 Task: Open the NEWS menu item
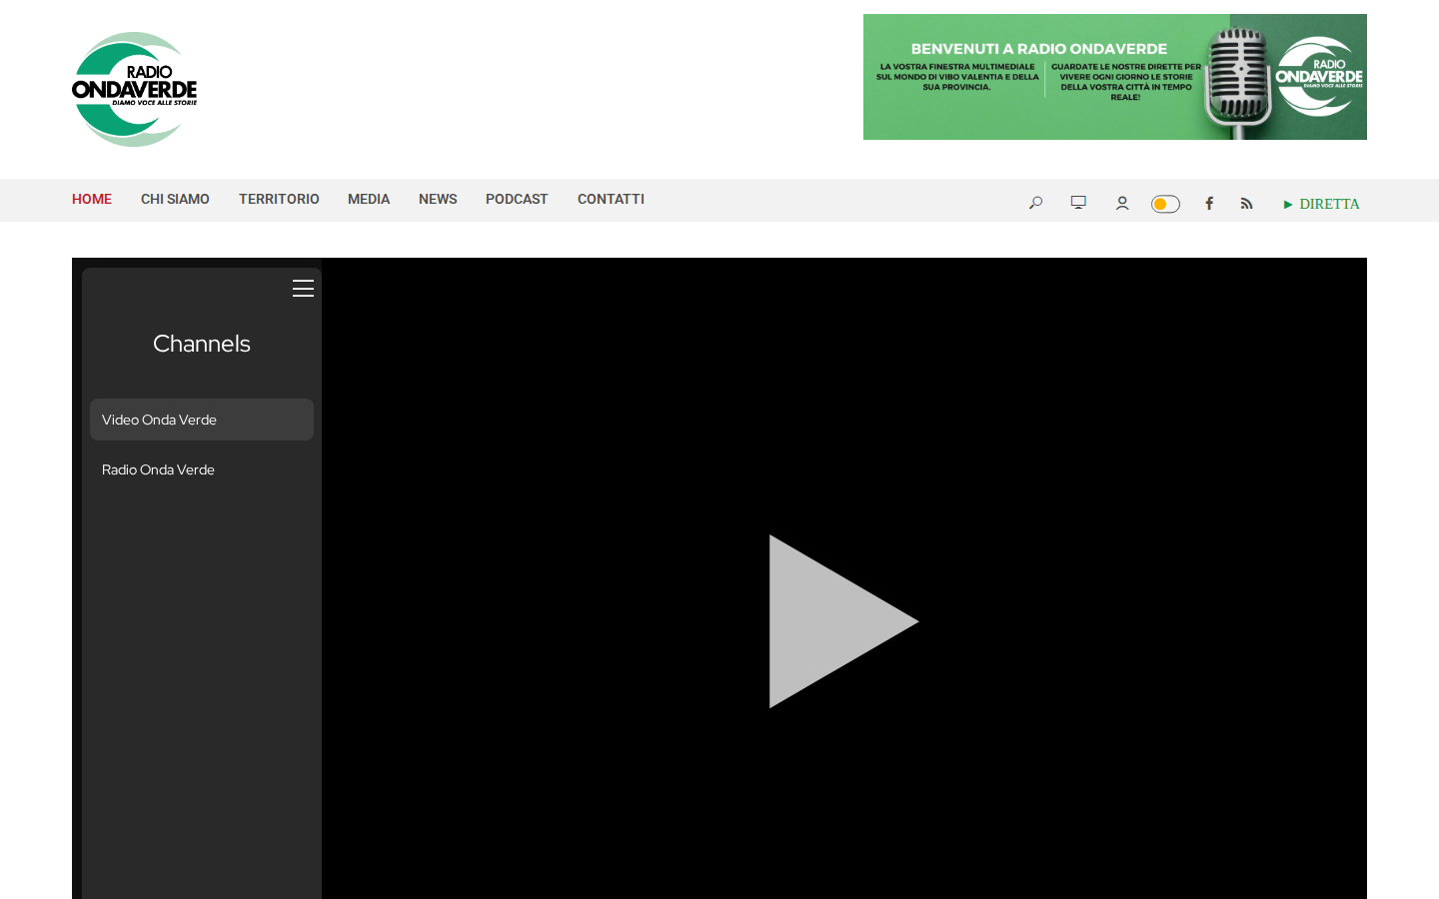click(x=438, y=199)
